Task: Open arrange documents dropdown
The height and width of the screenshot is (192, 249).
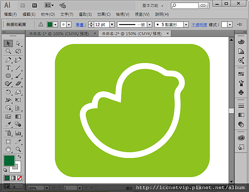Action: [49, 5]
